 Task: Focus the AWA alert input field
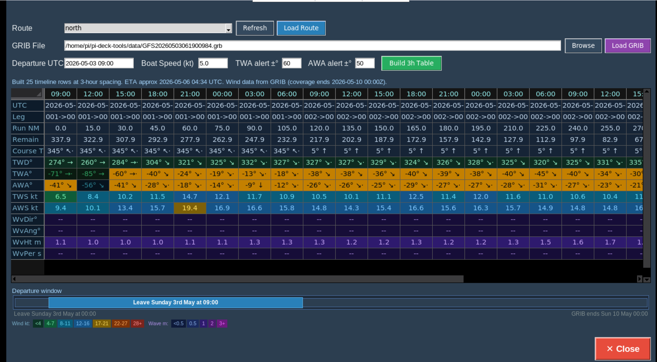365,63
